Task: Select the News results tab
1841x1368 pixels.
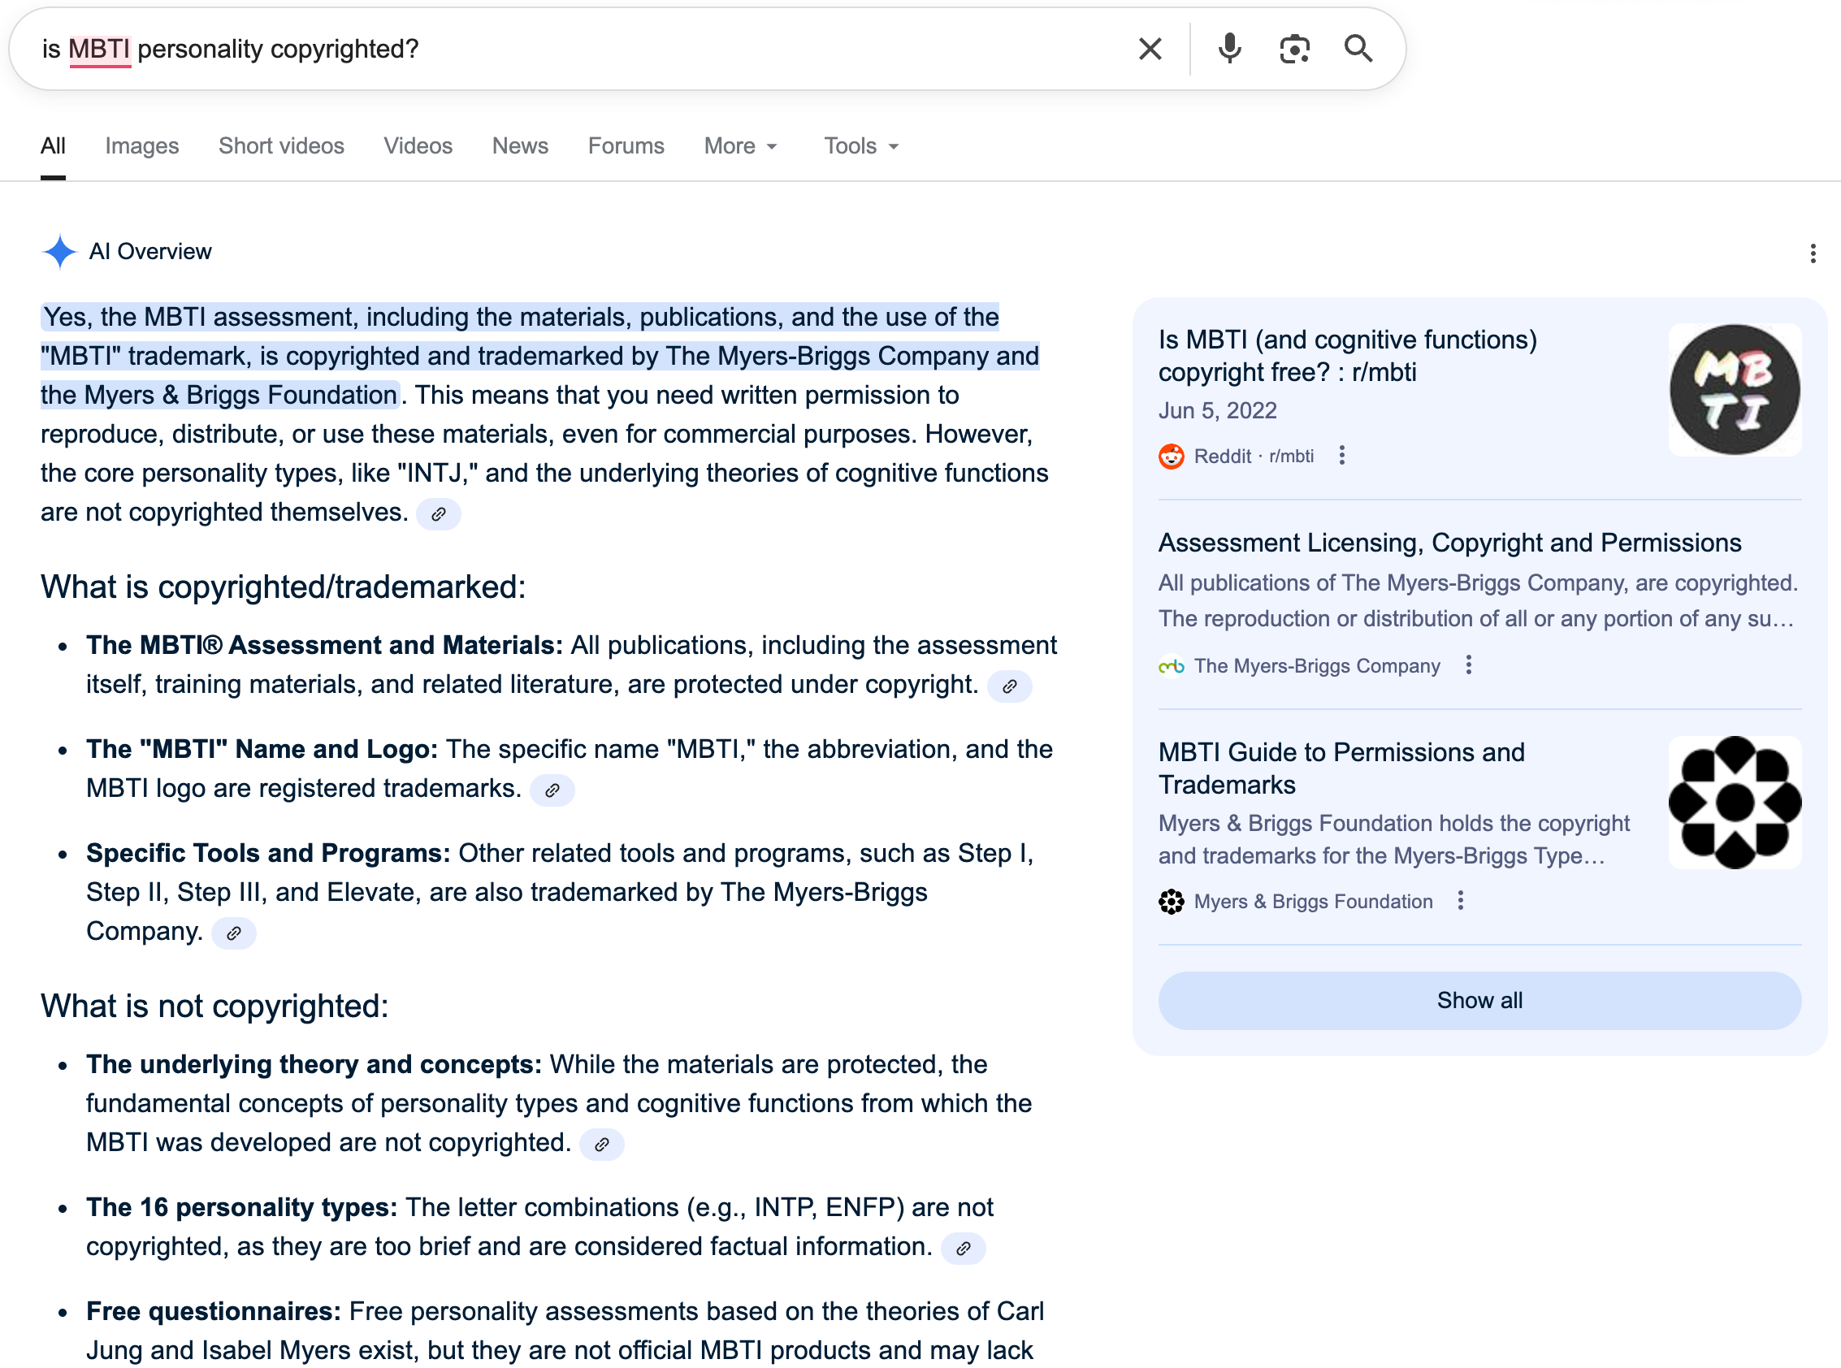Action: pyautogui.click(x=519, y=145)
